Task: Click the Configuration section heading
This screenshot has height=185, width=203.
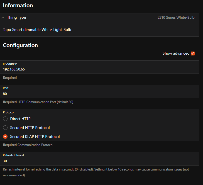Action: pos(20,45)
